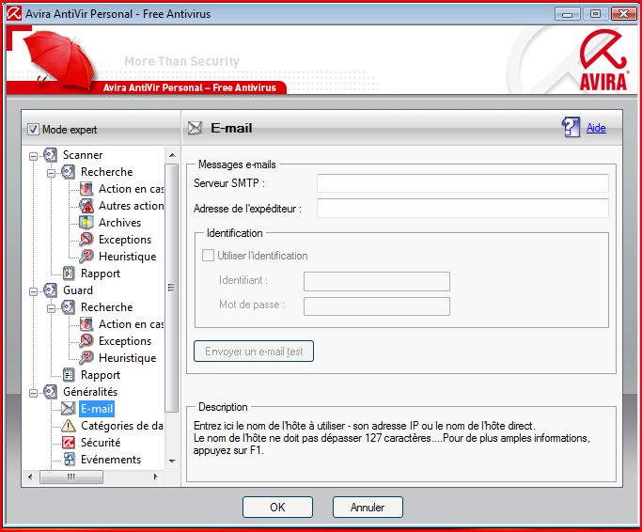Click the Avira umbrella icon in the title bar

[x=13, y=13]
